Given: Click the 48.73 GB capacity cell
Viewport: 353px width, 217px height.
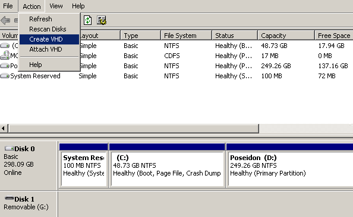Looking at the screenshot, I should tap(274, 46).
